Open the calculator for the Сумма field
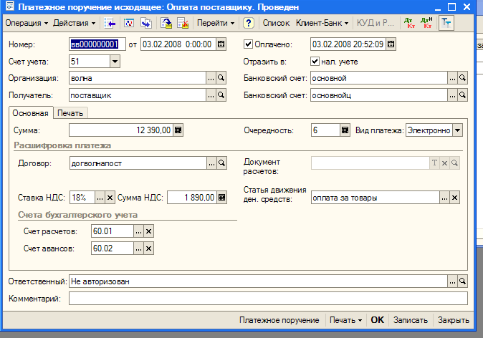Image resolution: width=483 pixels, height=338 pixels. pos(178,130)
